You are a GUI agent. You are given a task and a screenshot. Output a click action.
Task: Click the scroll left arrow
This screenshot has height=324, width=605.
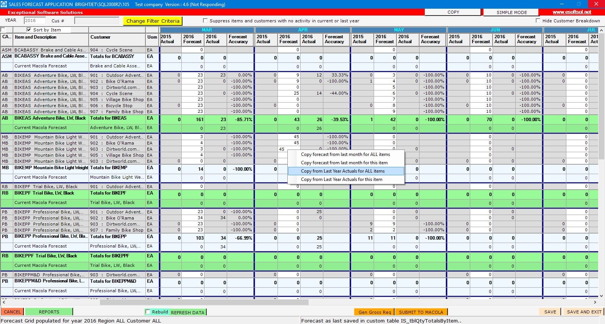tap(4, 302)
